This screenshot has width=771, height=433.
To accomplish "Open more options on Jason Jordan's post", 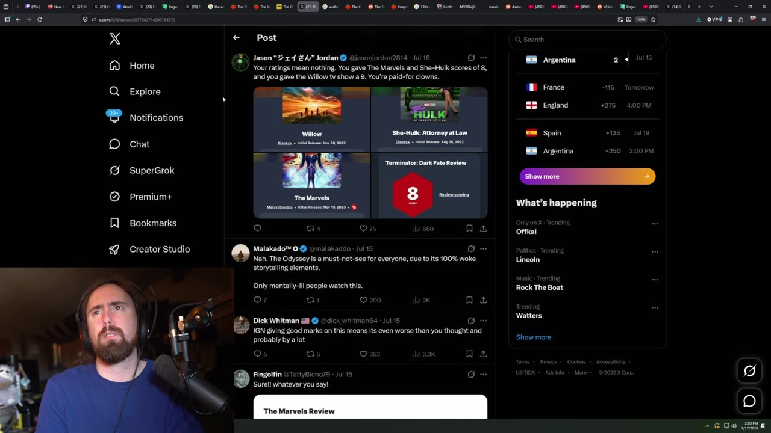I will pos(483,58).
